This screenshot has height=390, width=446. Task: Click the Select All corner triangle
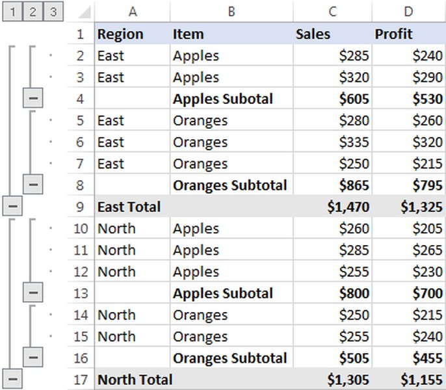(85, 12)
